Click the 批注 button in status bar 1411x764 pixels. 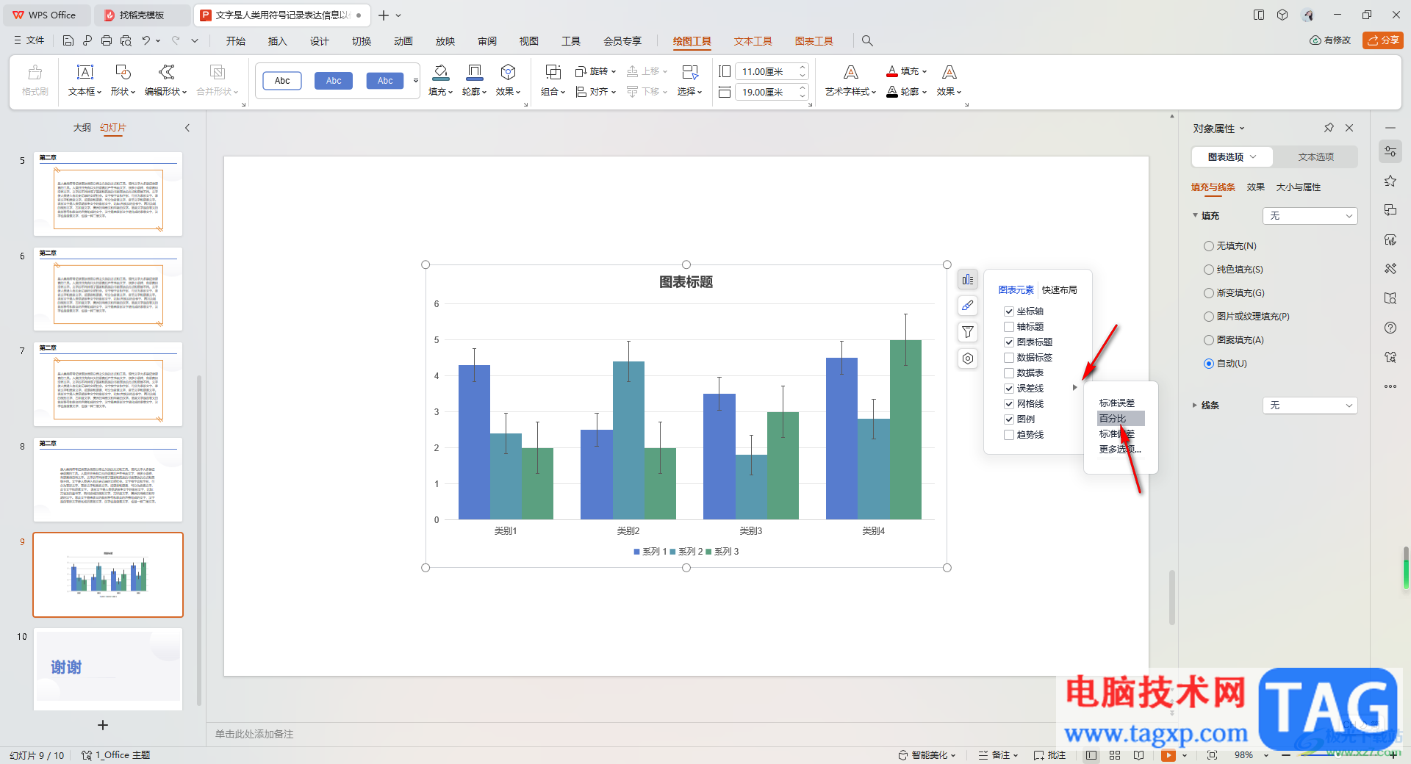[1049, 755]
